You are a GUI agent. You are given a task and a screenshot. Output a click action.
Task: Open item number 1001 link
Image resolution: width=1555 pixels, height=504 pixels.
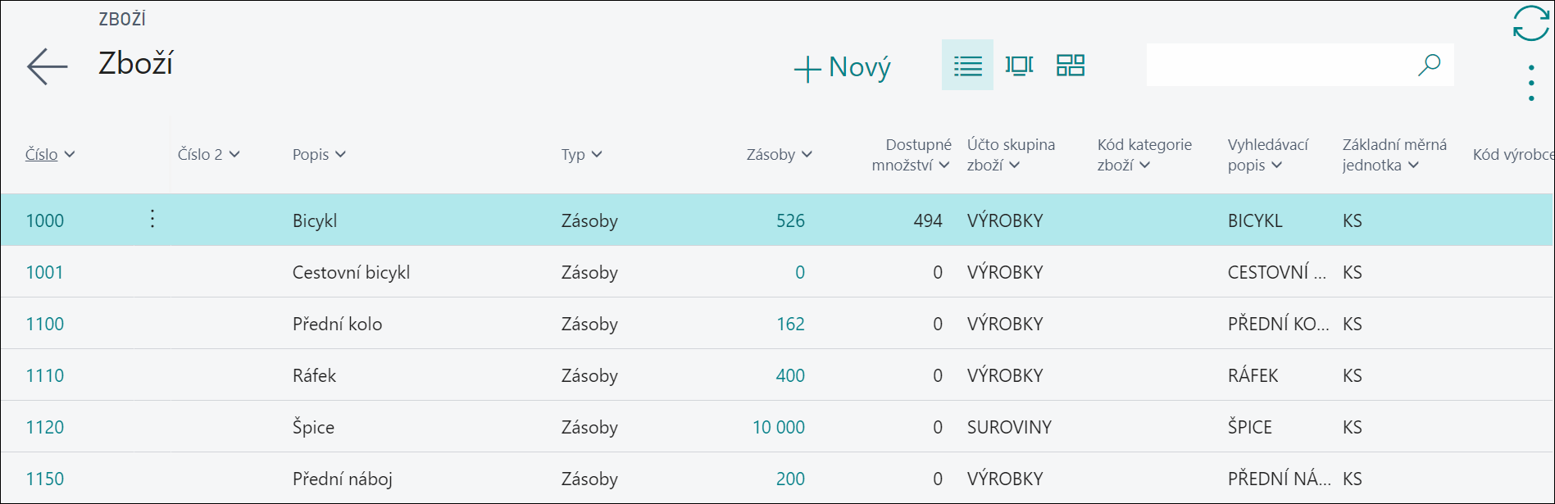(44, 272)
